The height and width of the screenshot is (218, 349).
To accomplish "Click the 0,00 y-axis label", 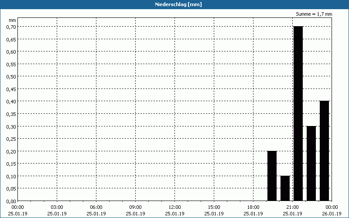I will 11,201.
